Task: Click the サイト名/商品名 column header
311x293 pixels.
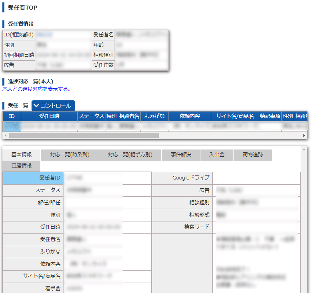Action: tap(235, 116)
